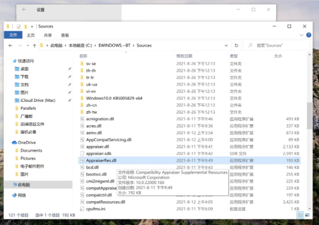This screenshot has width=319, height=225.
Task: Click the Help question mark icon
Action: (x=308, y=35)
